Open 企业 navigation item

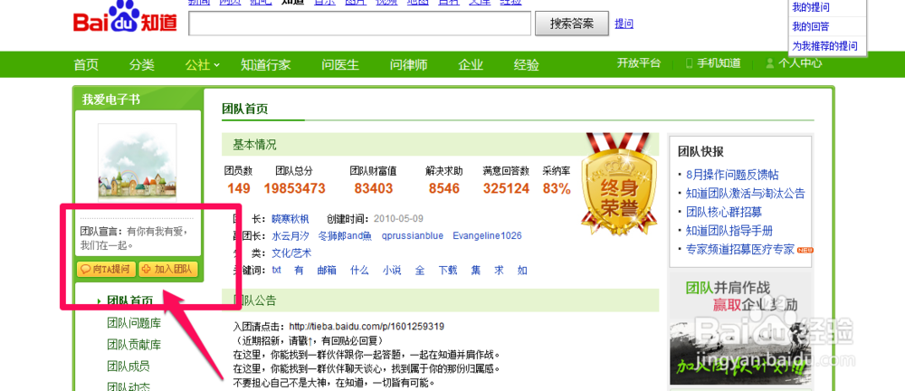(x=471, y=64)
